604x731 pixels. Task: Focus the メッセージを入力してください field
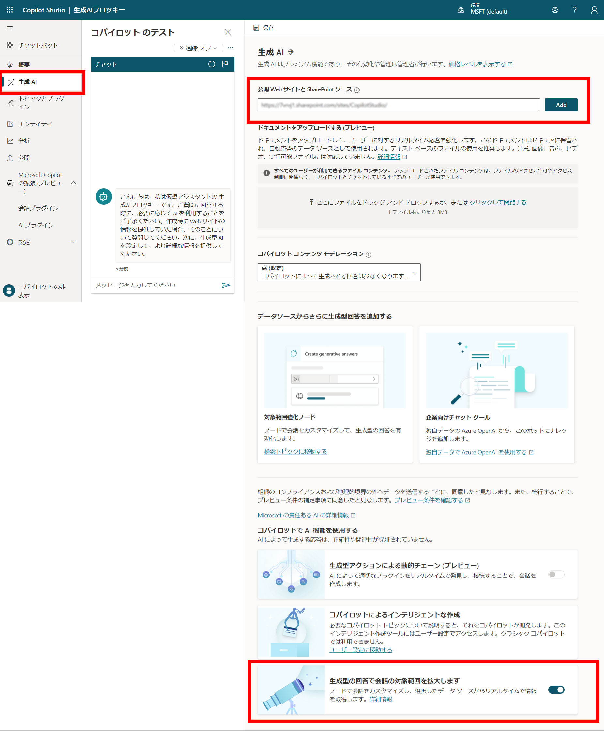(x=156, y=285)
